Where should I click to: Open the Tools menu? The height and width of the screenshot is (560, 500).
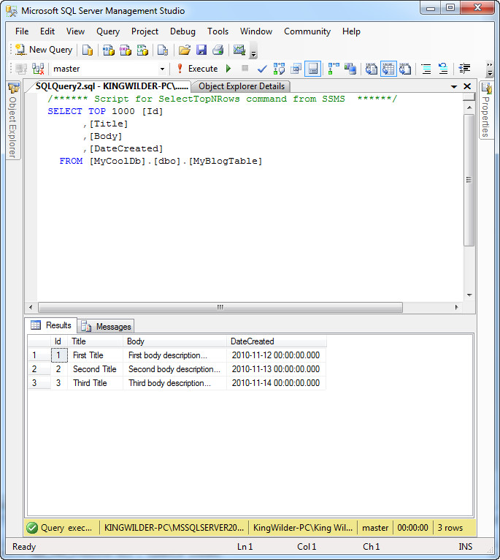click(x=218, y=31)
